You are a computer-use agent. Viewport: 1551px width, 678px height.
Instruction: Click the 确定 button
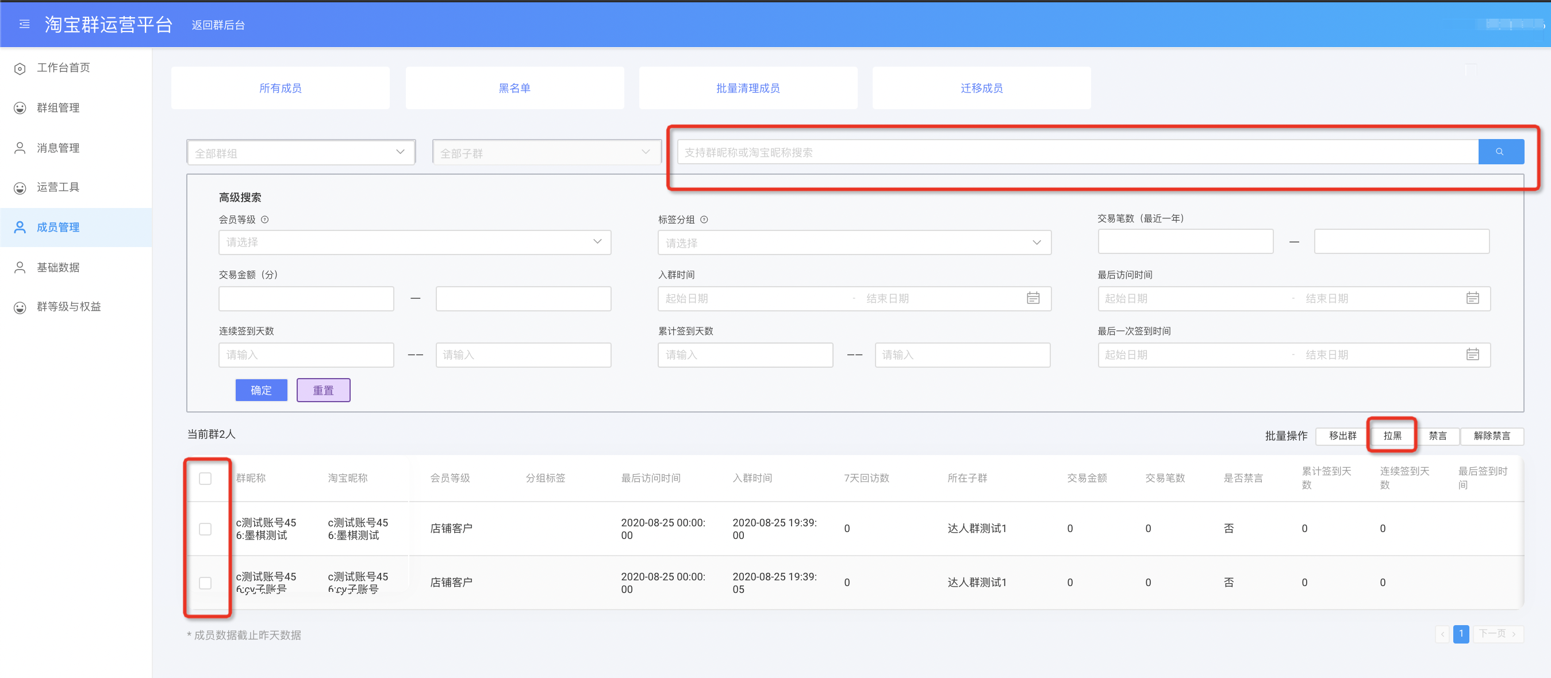[262, 391]
